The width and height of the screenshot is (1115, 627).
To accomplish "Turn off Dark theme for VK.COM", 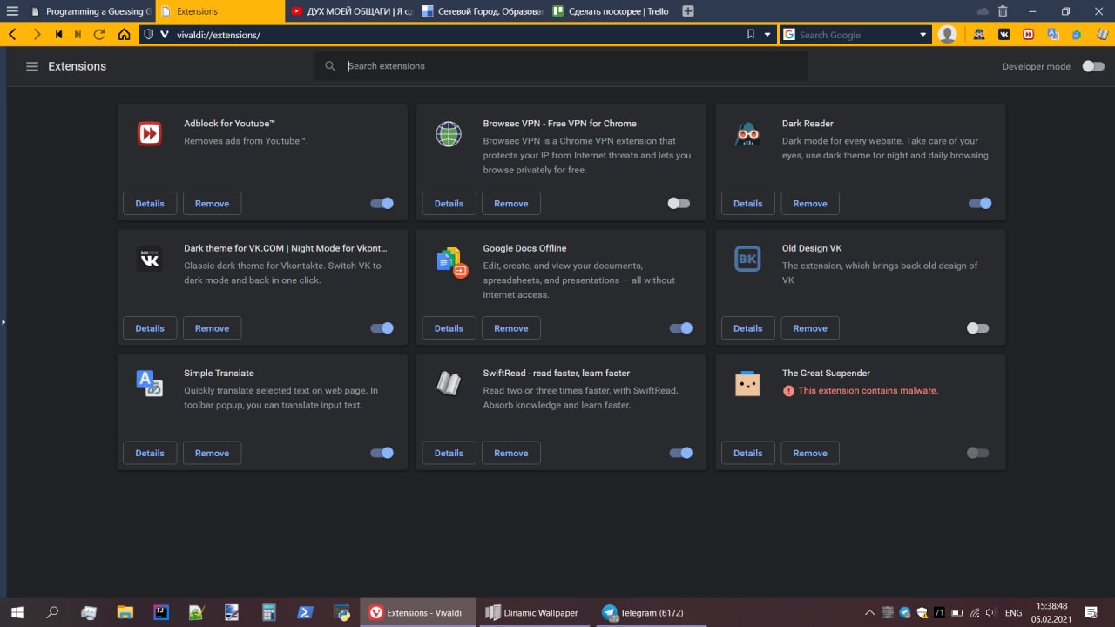I will coord(382,328).
